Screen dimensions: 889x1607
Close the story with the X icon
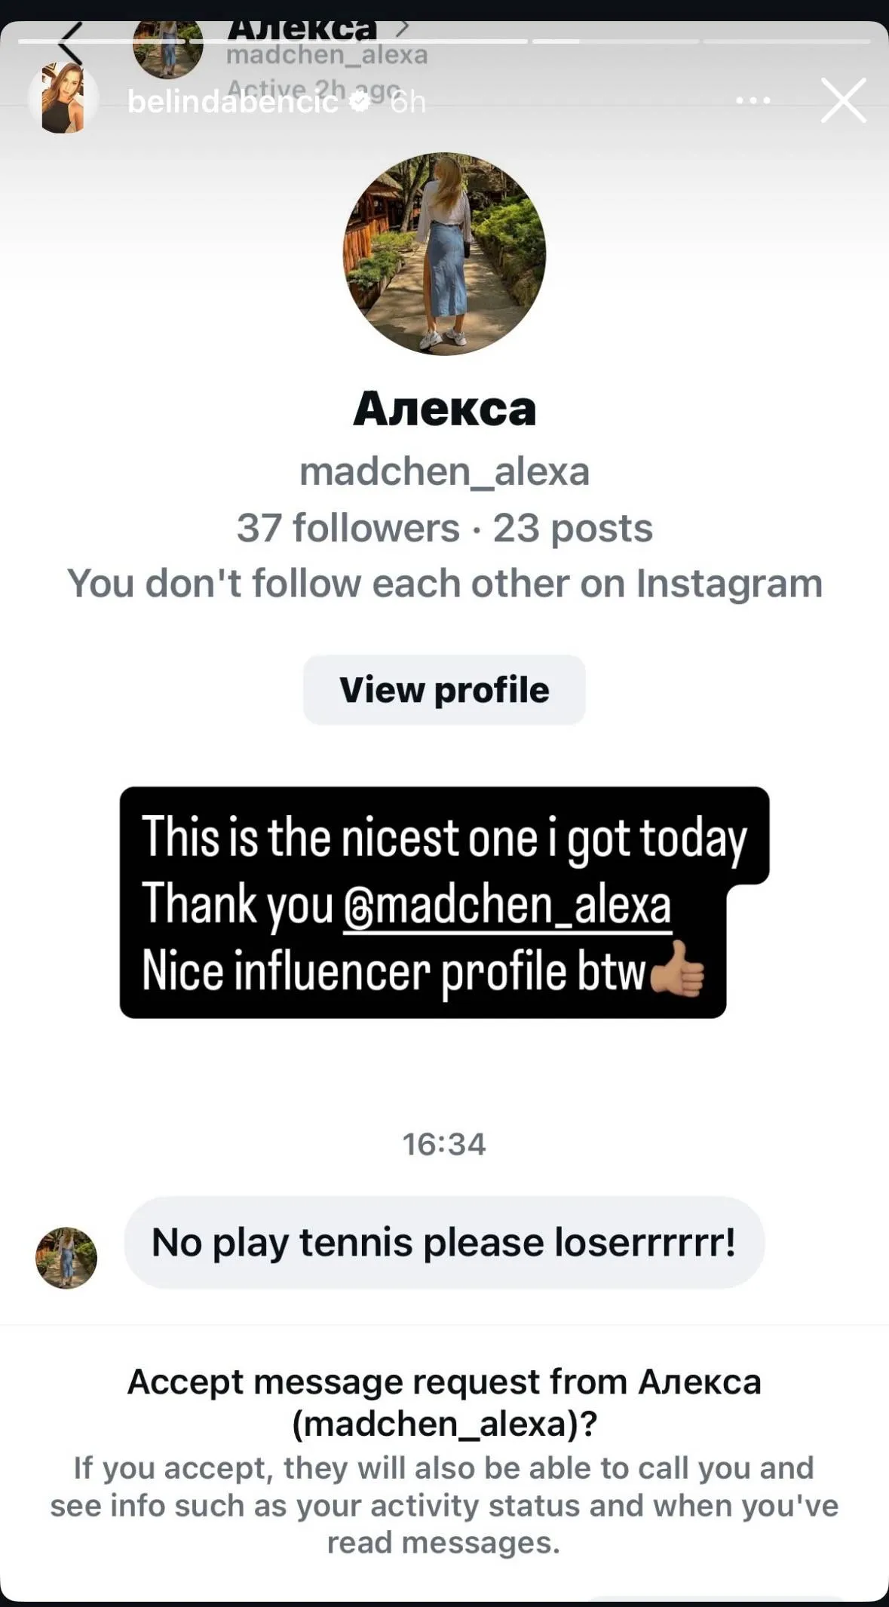843,100
